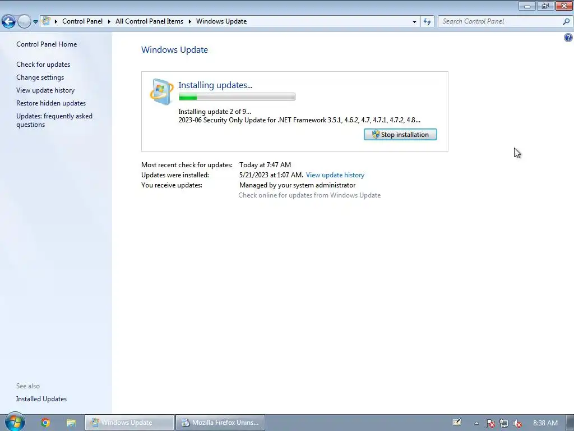Click the Show desktop strip
Viewport: 574px width, 431px height.
[x=570, y=423]
